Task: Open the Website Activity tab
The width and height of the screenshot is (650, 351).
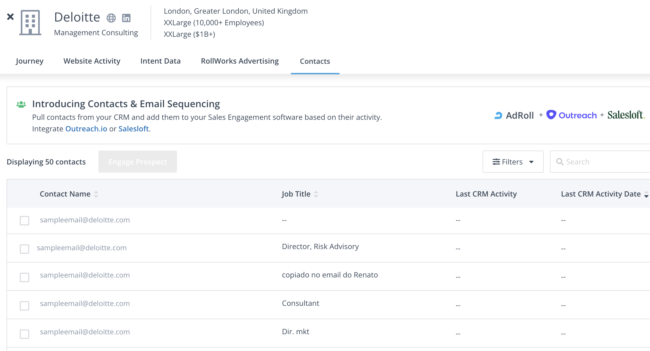Action: [x=92, y=61]
